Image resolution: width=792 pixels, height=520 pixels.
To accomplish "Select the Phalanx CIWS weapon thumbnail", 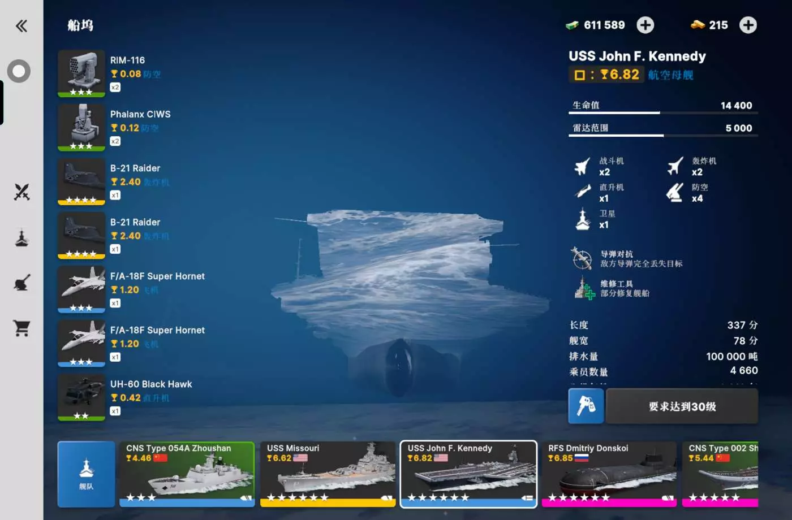I will tap(81, 127).
